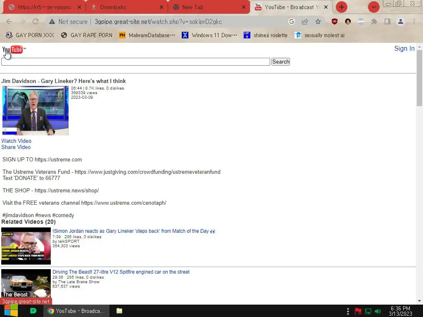Click the Google icon in address bar

(x=291, y=21)
